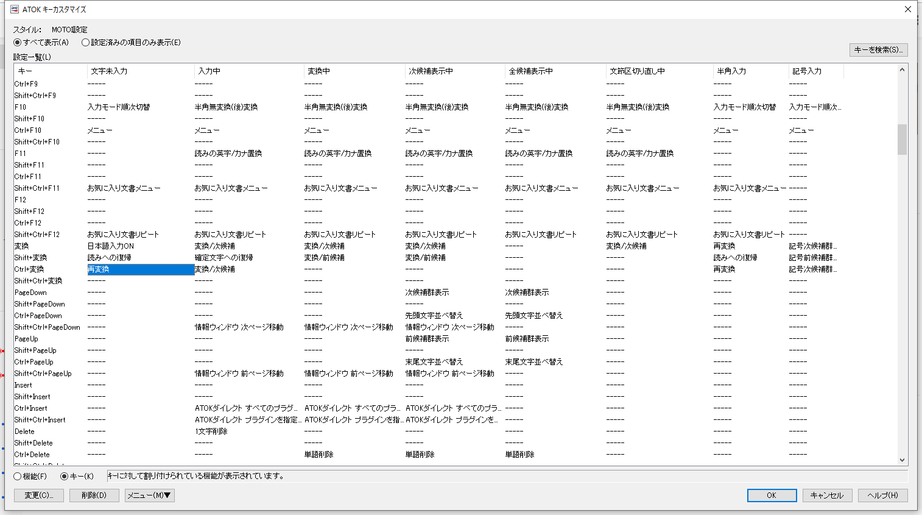Click 読みの英字/カナ置換 in 入力中 column
The height and width of the screenshot is (515, 922).
tap(228, 154)
